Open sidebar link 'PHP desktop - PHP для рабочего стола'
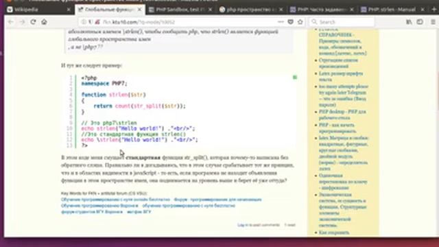The image size is (439, 247). pyautogui.click(x=342, y=115)
